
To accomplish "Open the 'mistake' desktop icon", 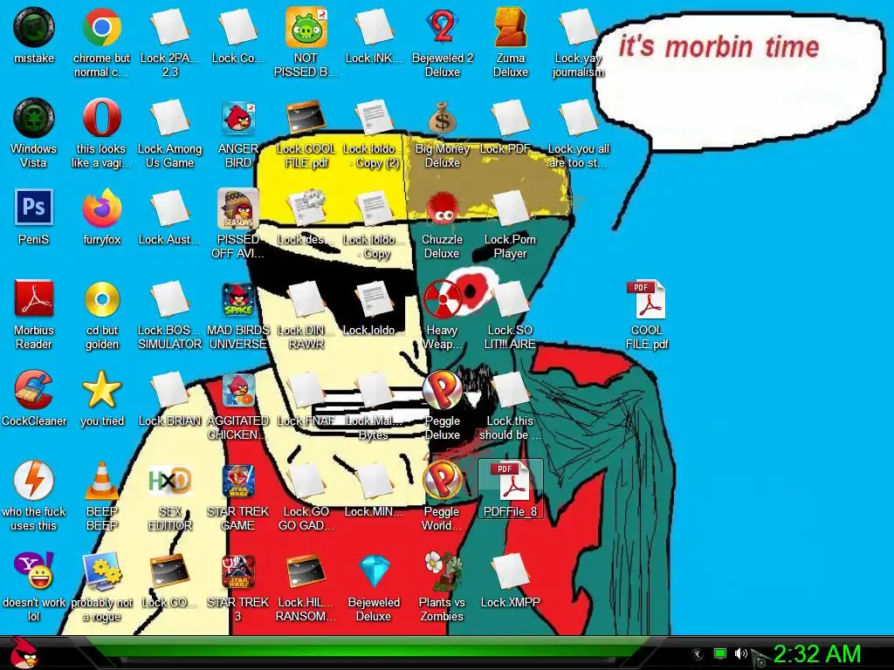I will tap(34, 27).
